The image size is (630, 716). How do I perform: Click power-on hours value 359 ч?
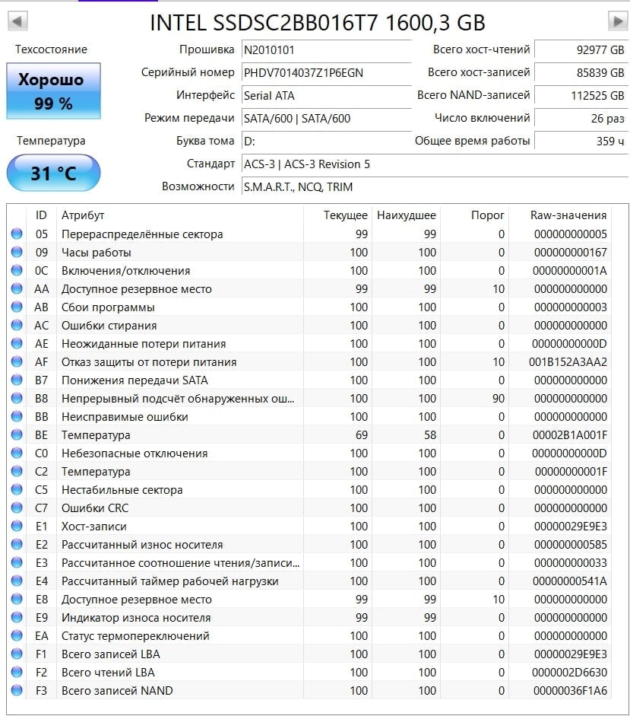pyautogui.click(x=581, y=141)
